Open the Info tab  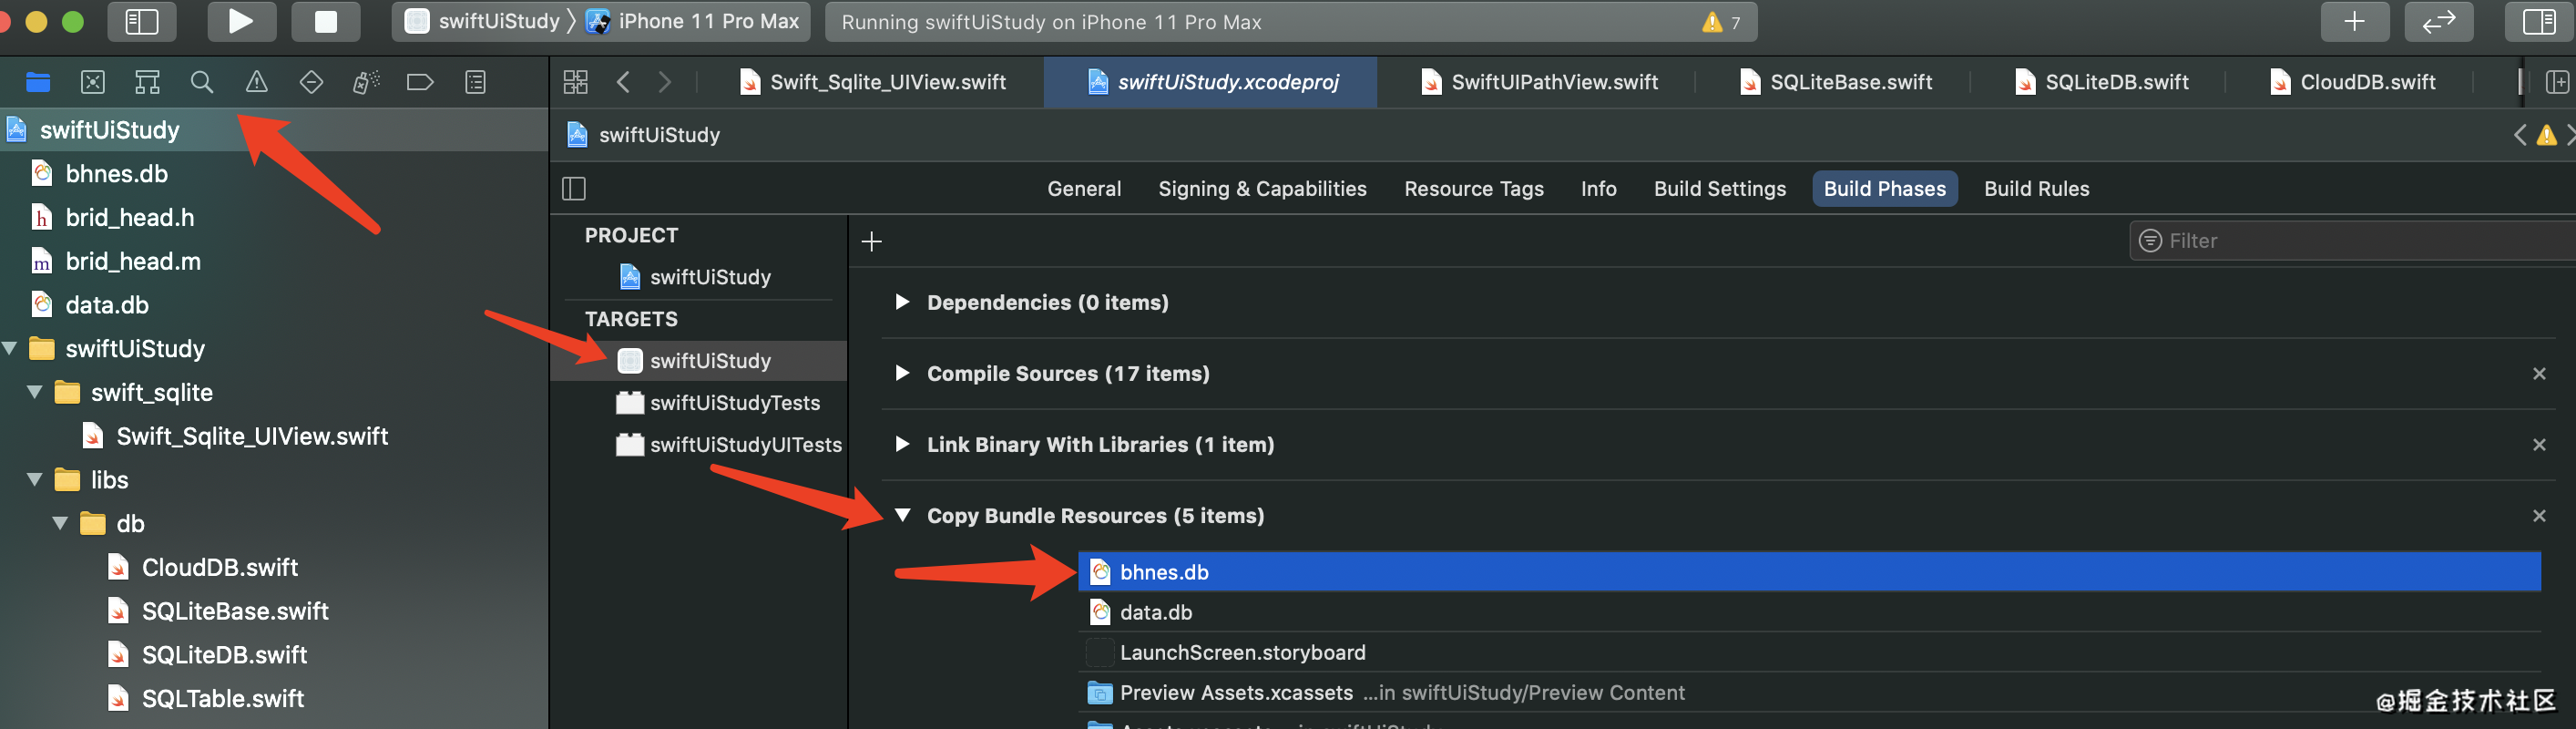tap(1598, 189)
